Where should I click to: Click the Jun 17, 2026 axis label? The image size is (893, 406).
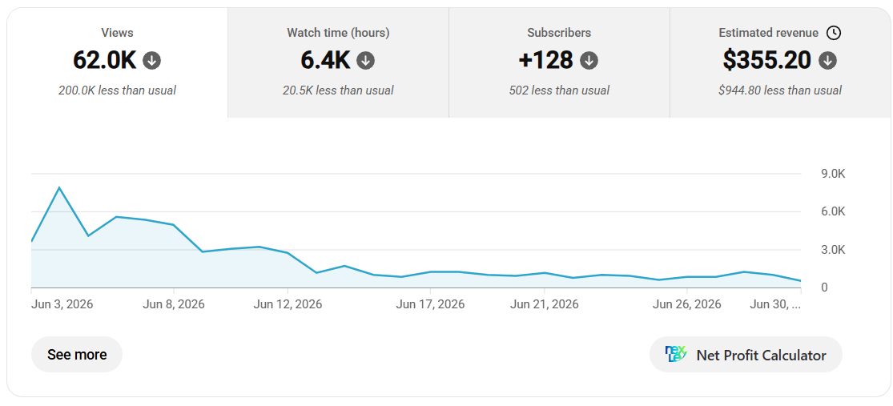(430, 304)
